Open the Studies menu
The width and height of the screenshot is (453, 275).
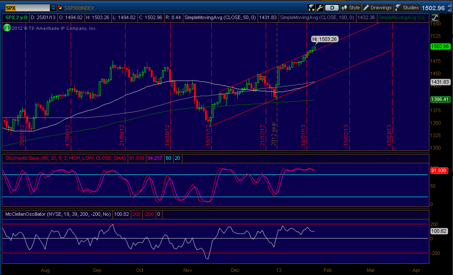coord(407,8)
